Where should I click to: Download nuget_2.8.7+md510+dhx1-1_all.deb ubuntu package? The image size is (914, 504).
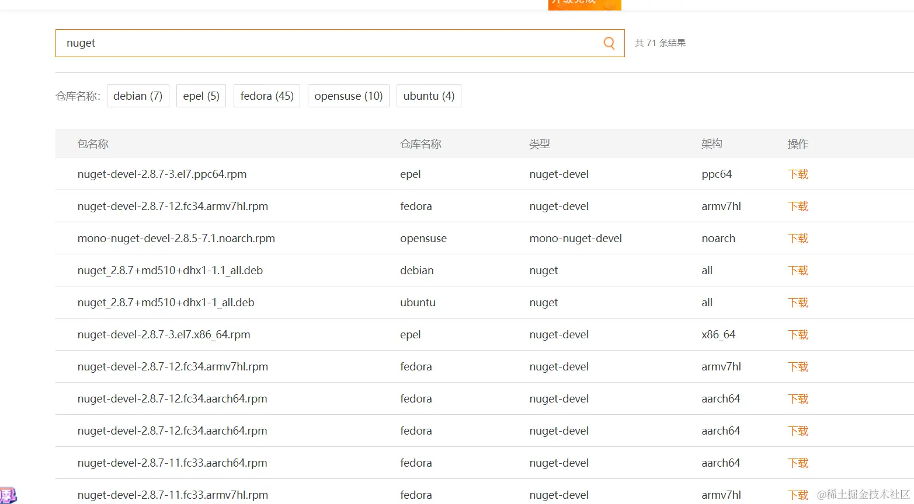click(798, 303)
